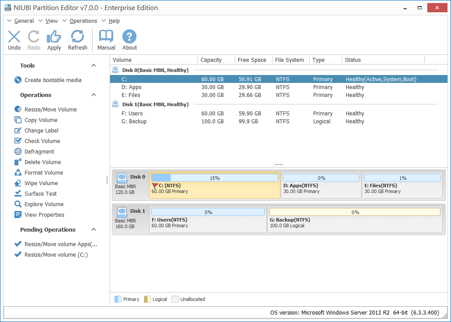451x322 pixels.
Task: Click the OS version status bar text
Action: [x=354, y=312]
